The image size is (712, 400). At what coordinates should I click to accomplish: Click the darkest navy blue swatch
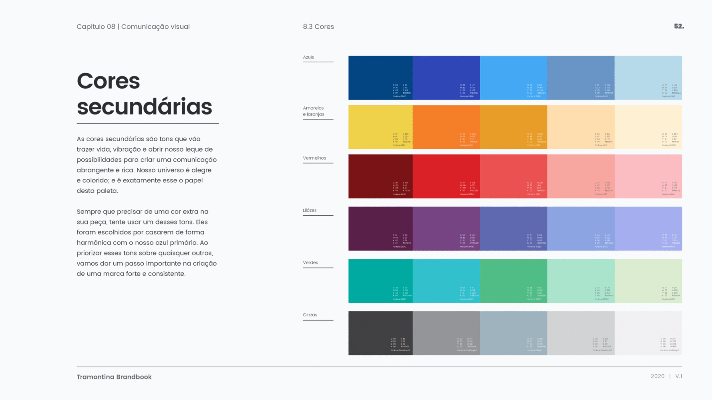coord(380,78)
